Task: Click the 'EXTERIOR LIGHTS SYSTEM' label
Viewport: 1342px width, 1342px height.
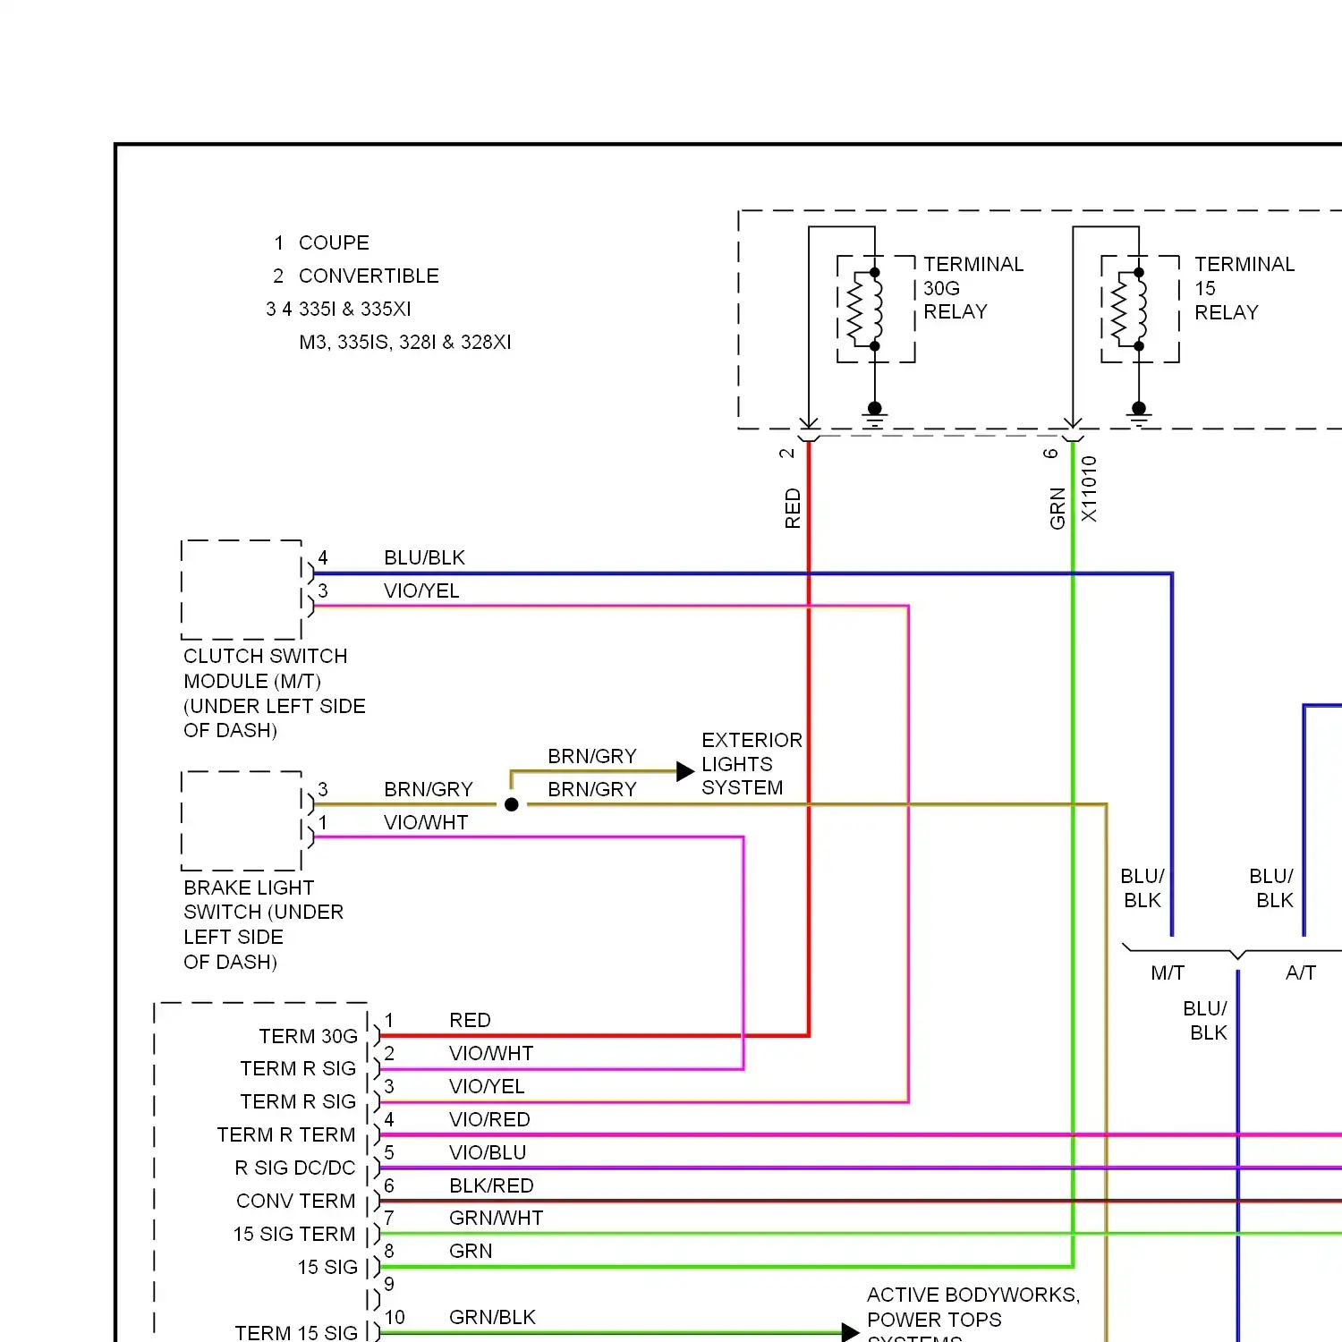Action: click(752, 763)
